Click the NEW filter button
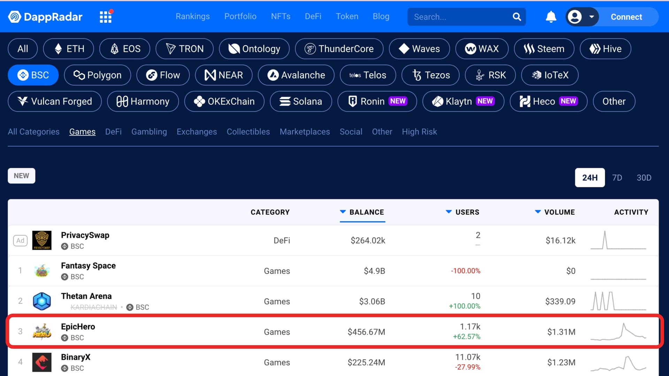Image resolution: width=669 pixels, height=376 pixels. tap(21, 176)
